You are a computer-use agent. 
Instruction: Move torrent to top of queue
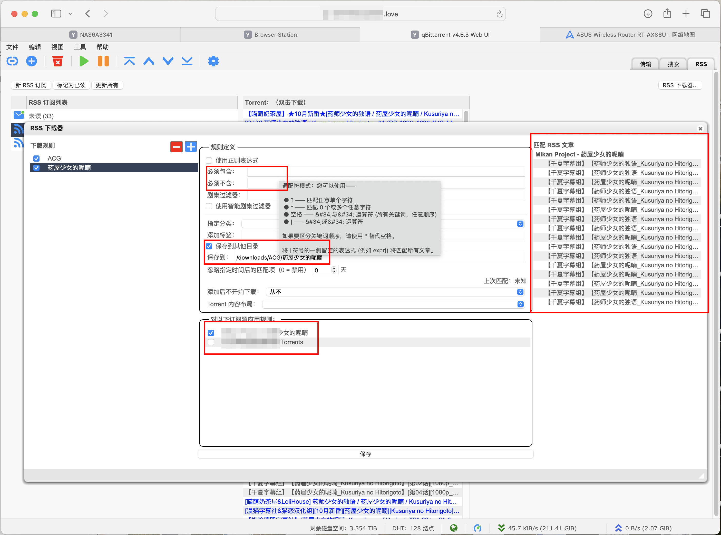pyautogui.click(x=130, y=61)
